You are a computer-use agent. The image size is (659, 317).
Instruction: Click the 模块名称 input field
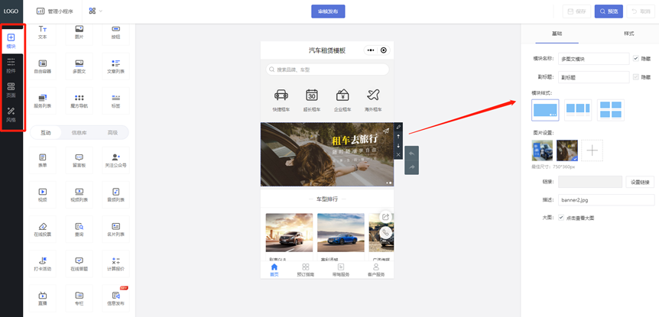[593, 59]
